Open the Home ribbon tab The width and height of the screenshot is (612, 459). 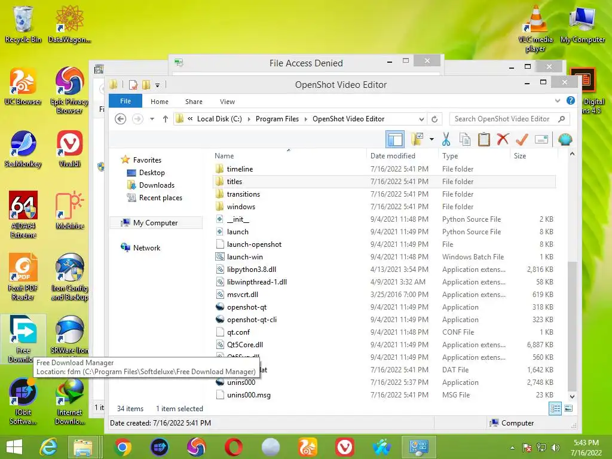point(159,102)
